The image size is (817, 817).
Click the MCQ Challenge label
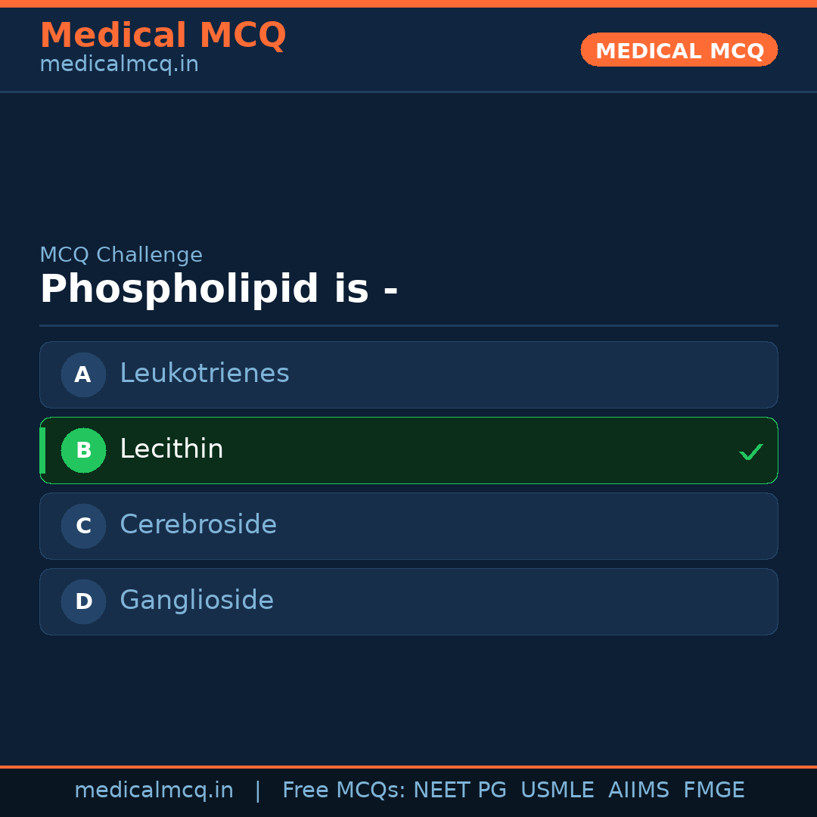(x=121, y=255)
